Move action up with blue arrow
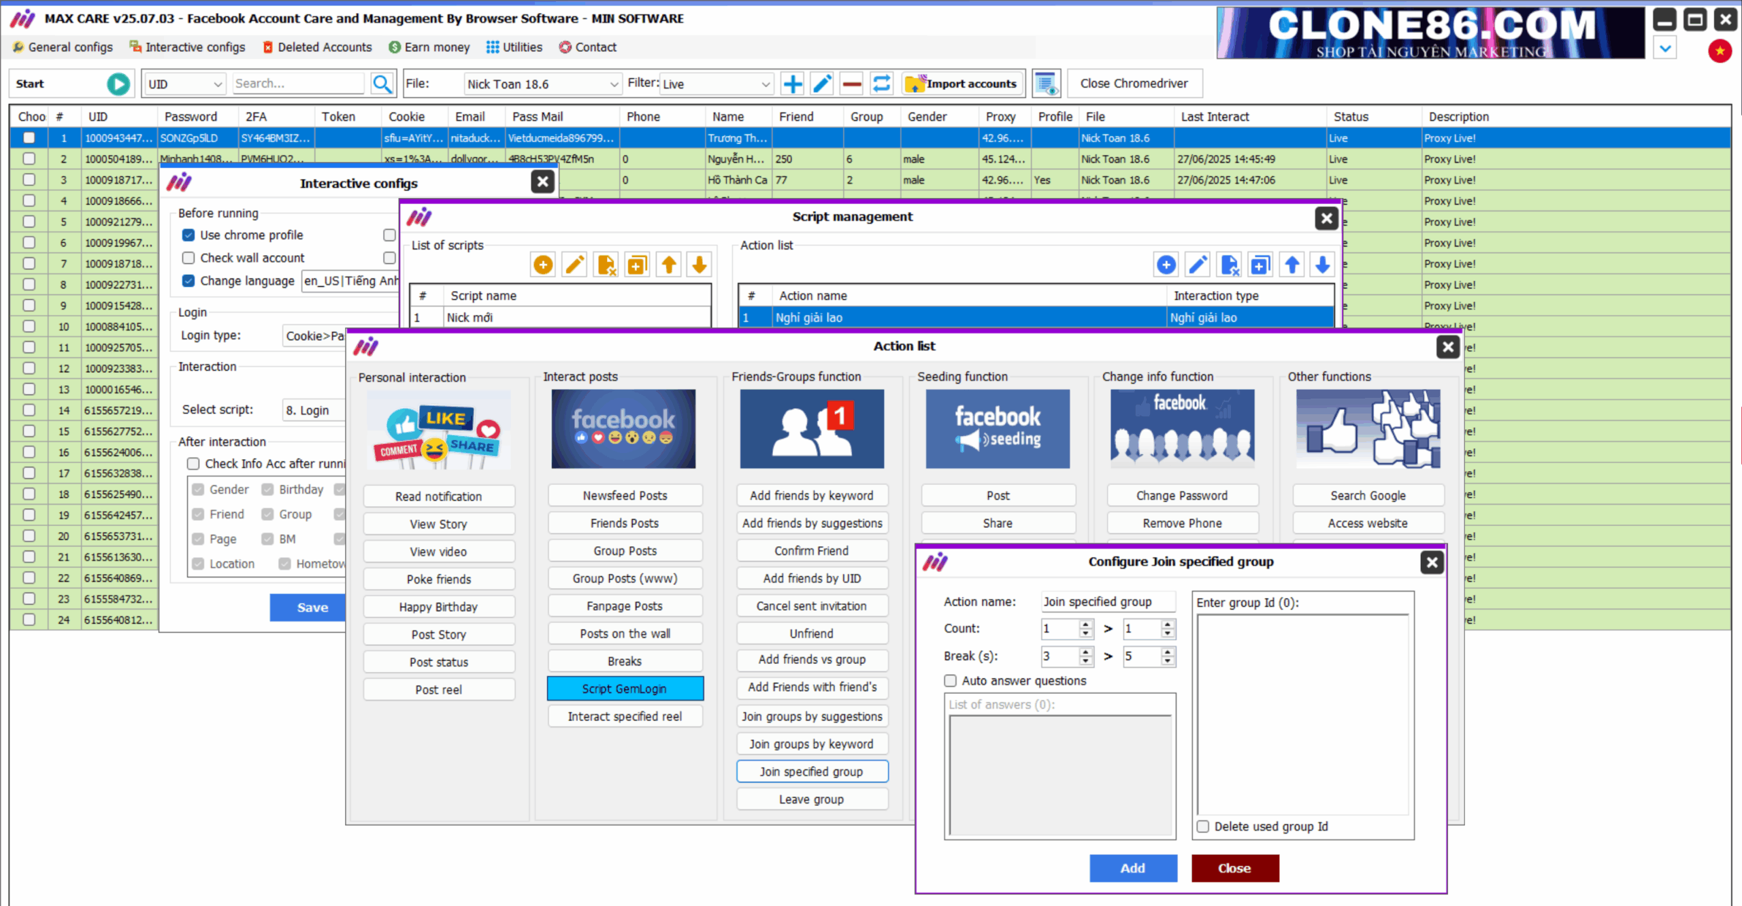This screenshot has height=906, width=1742. (1292, 265)
